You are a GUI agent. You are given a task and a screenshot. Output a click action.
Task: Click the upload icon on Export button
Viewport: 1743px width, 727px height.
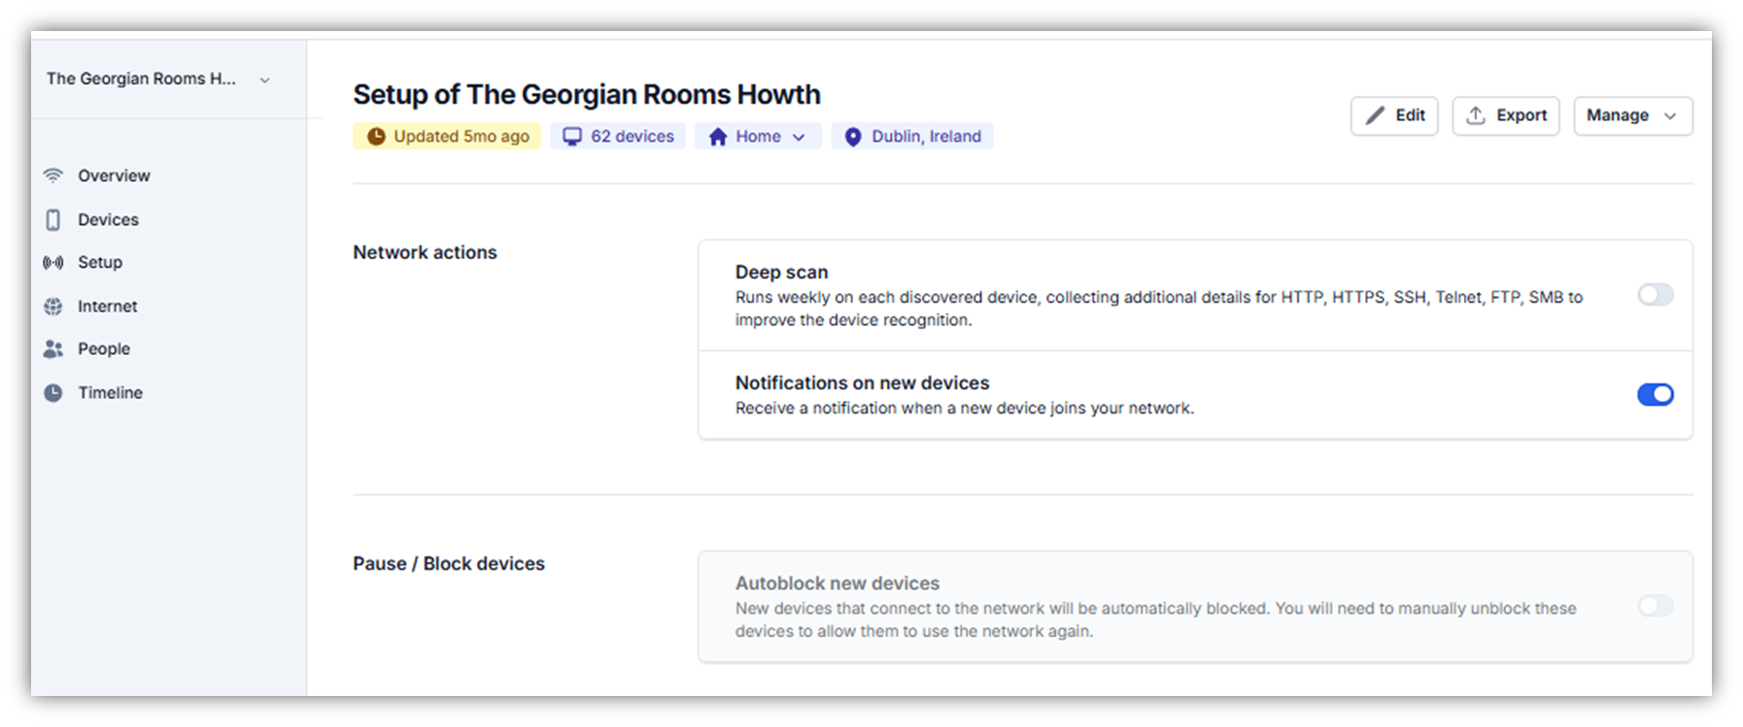pos(1476,116)
